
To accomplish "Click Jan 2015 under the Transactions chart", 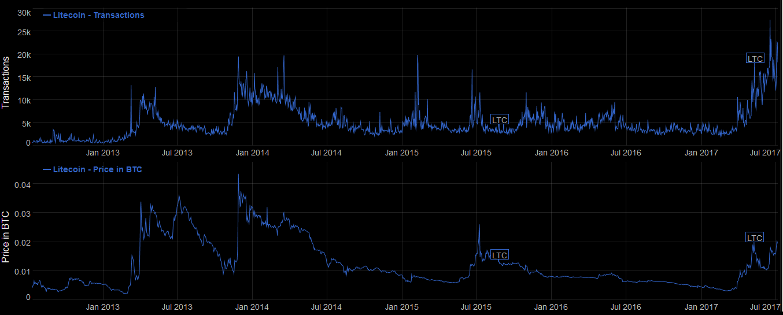I will coord(402,153).
